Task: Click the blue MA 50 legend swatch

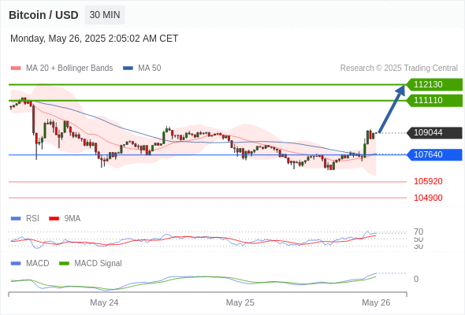Action: click(x=128, y=69)
